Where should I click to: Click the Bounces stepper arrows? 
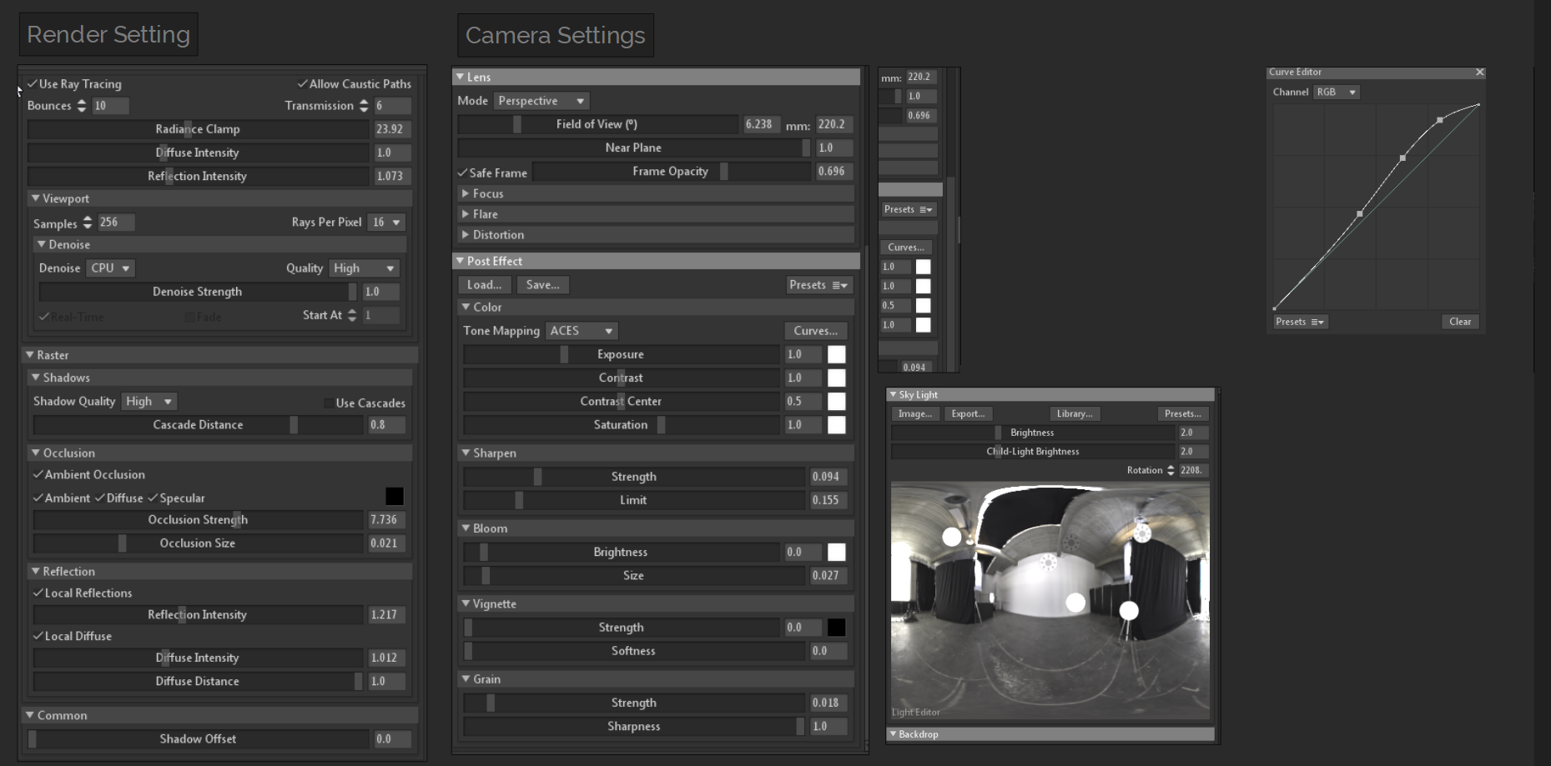(x=81, y=106)
